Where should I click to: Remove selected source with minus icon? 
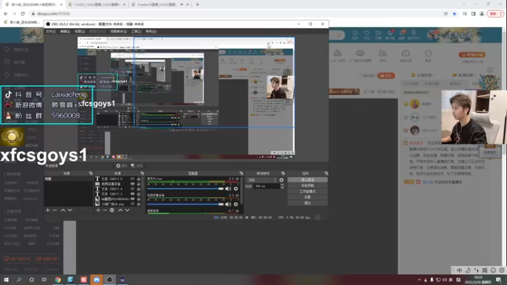(x=105, y=210)
